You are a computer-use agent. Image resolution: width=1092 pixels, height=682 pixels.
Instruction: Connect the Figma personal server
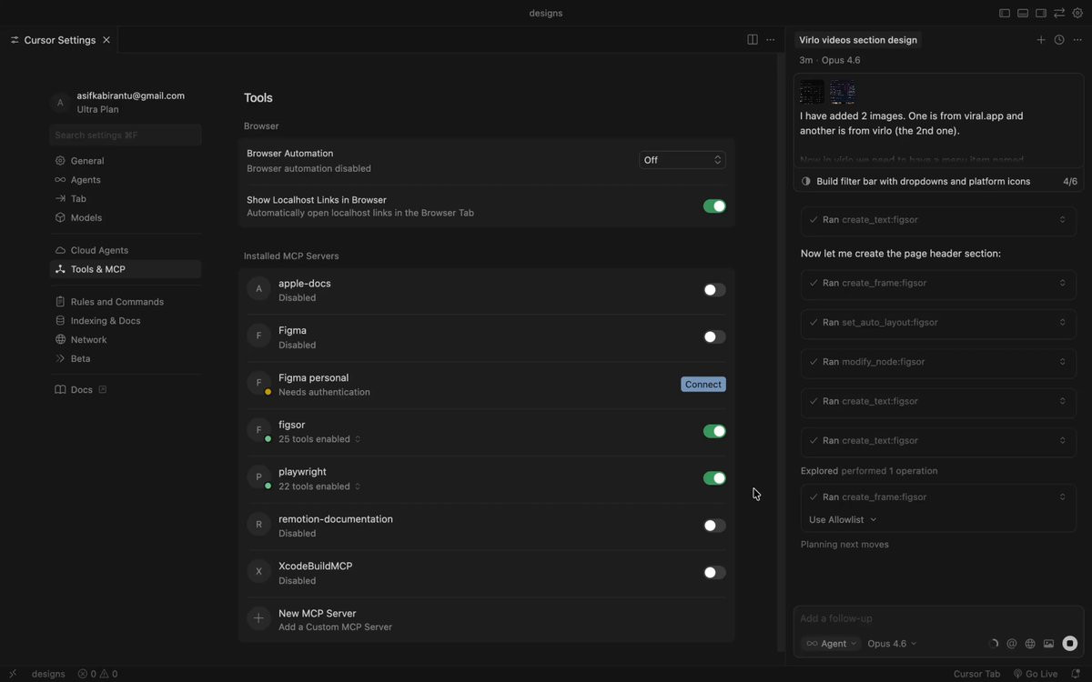click(x=703, y=385)
